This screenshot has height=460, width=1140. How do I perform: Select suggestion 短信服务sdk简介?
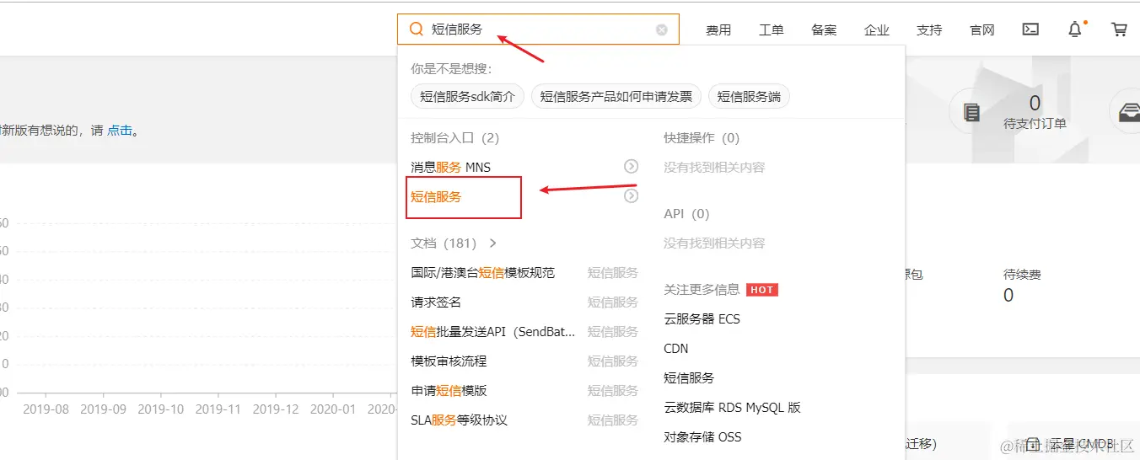pyautogui.click(x=468, y=97)
